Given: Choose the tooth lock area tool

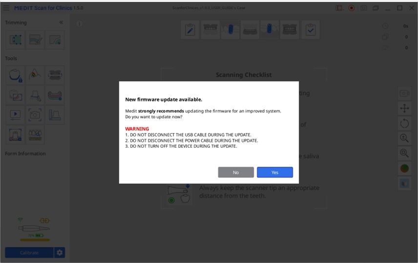Looking at the screenshot, I should (16, 75).
